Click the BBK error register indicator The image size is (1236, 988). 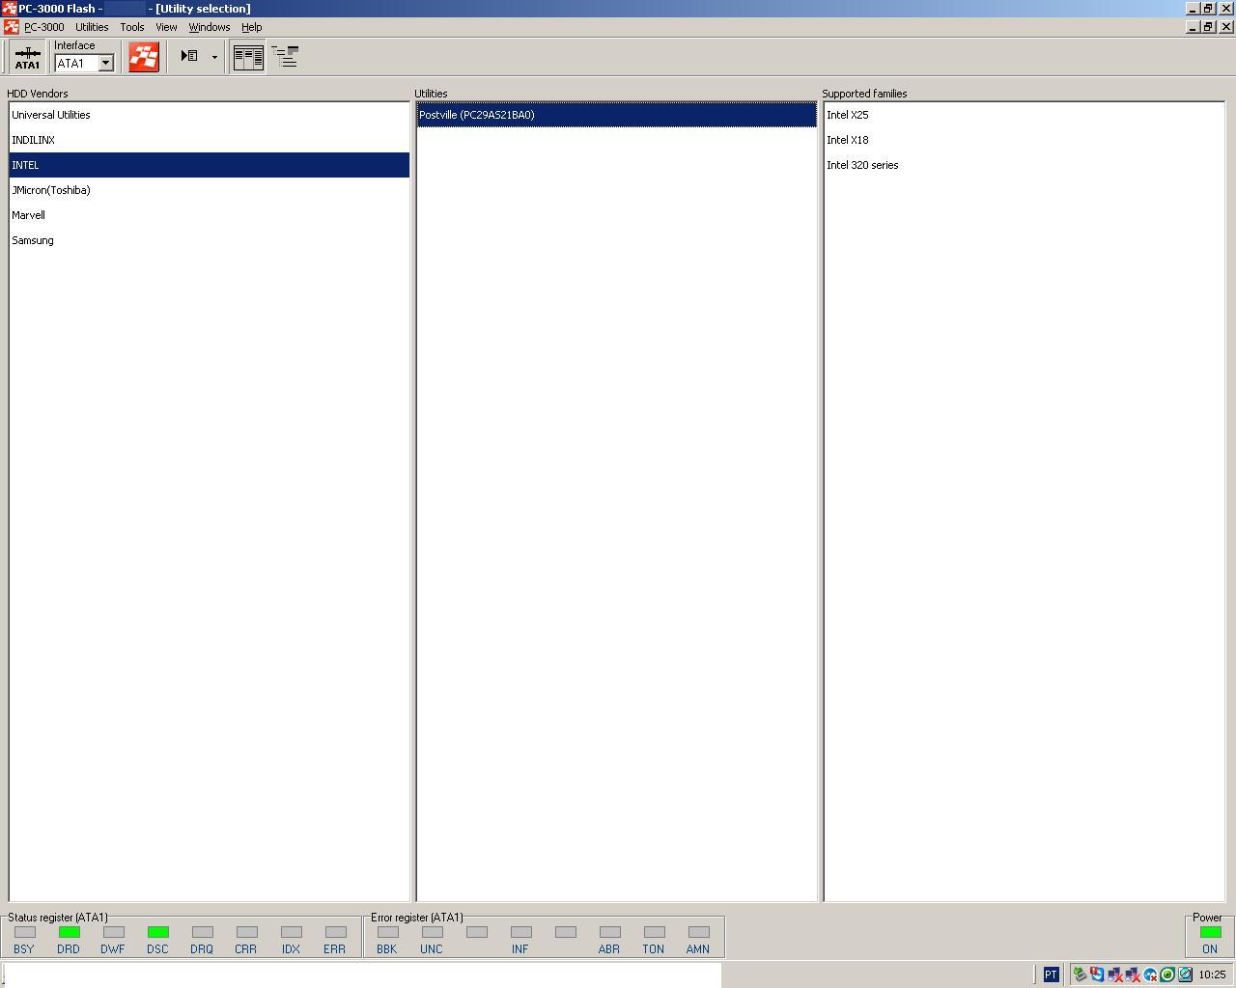pyautogui.click(x=388, y=932)
